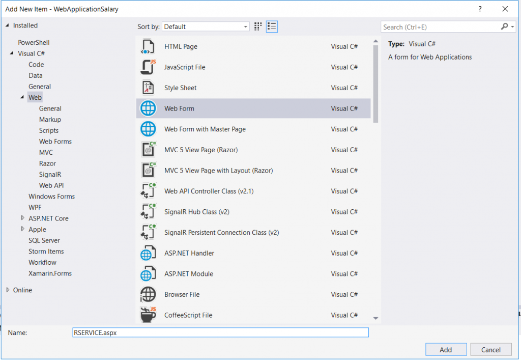Viewport: 521px width, 361px height.
Task: Select the SignalR category
Action: 50,174
